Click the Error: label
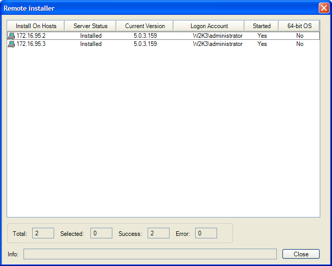This screenshot has height=266, width=332. [x=183, y=234]
